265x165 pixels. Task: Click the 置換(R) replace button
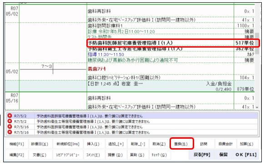pos(181,144)
